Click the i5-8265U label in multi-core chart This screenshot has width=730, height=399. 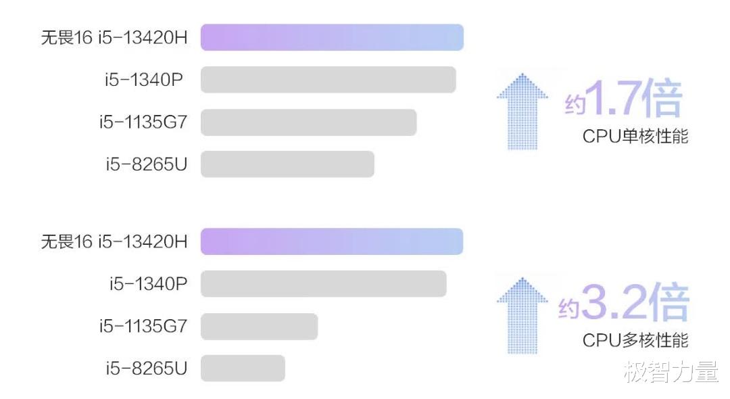pos(146,369)
